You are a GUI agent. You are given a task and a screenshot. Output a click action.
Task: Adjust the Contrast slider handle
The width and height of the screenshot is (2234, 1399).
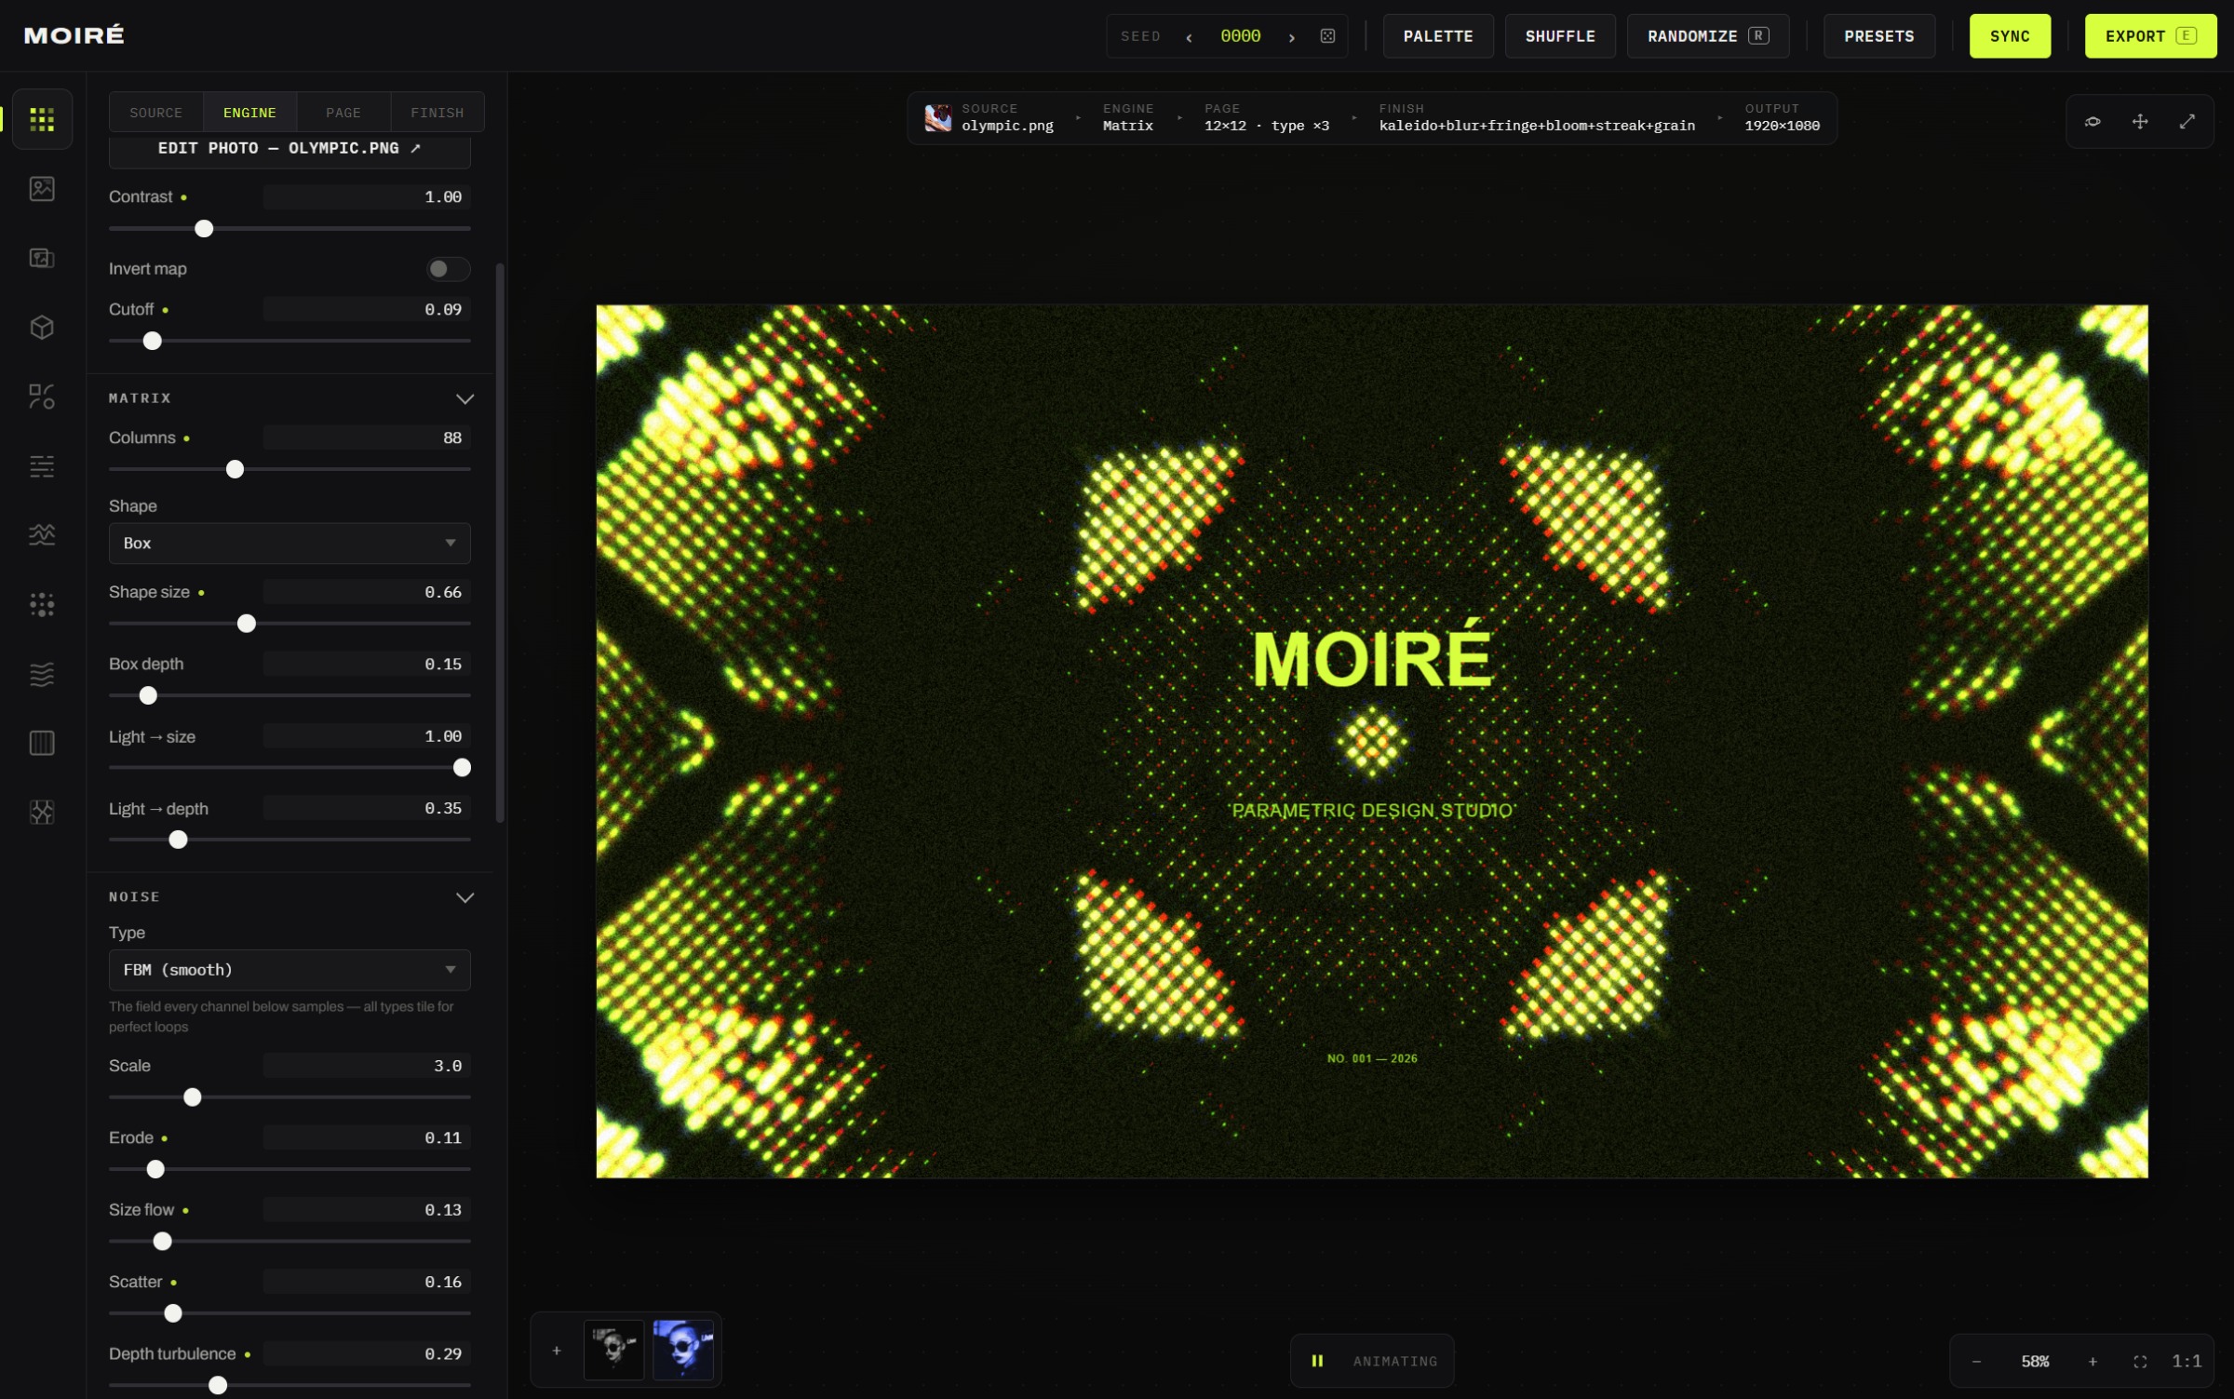tap(204, 229)
